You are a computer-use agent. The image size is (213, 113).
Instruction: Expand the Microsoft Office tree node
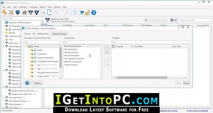click(x=3, y=97)
